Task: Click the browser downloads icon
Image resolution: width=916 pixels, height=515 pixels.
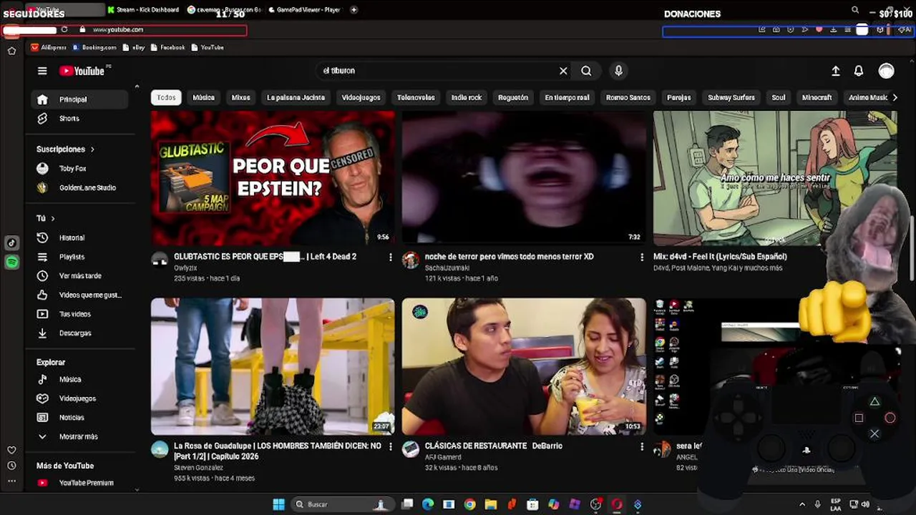Action: (833, 30)
